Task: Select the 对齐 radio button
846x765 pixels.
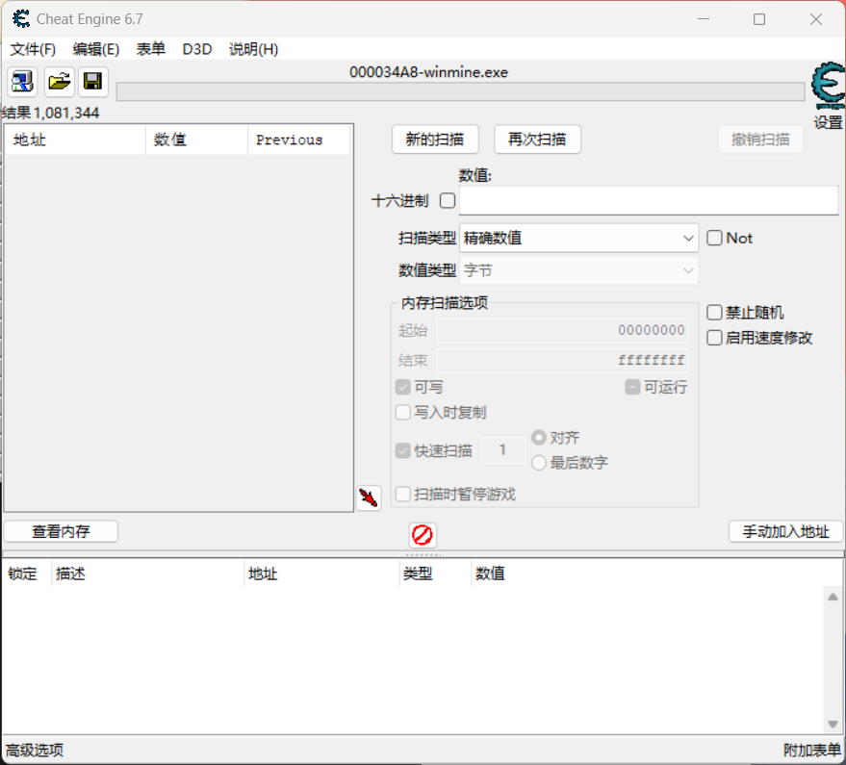Action: click(539, 438)
